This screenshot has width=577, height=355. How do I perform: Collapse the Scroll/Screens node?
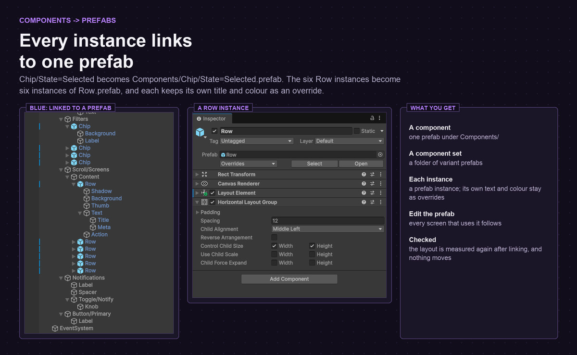pos(61,169)
